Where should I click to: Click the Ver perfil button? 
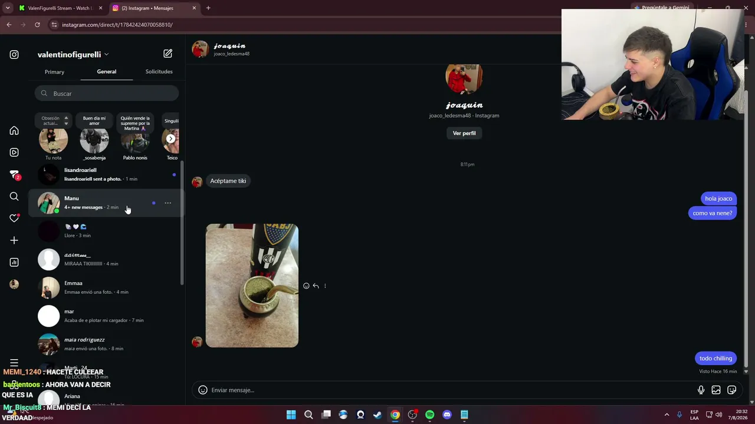[x=464, y=134]
